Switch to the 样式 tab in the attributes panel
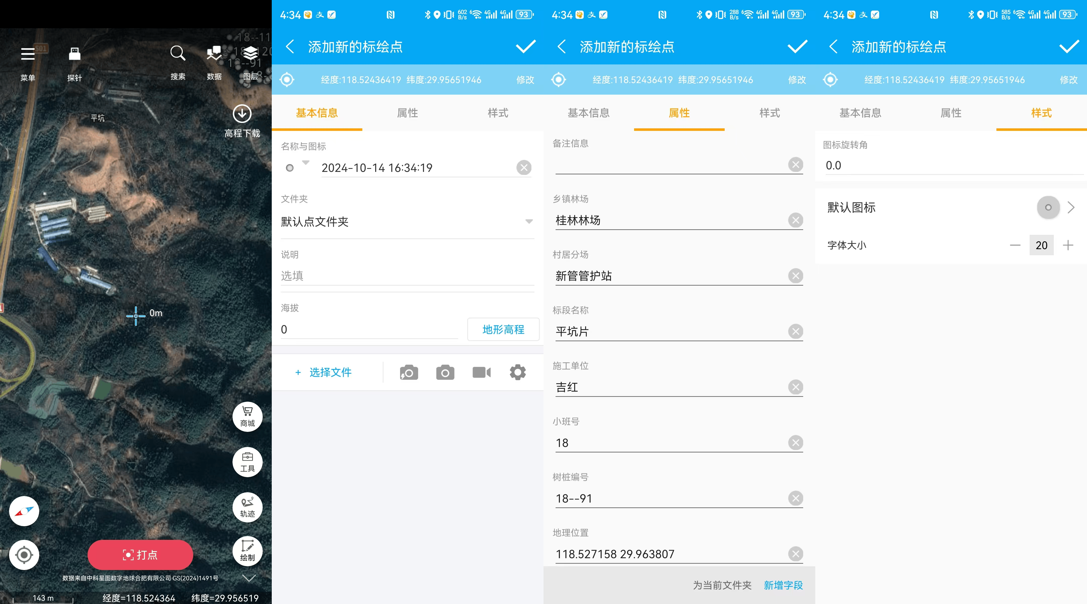This screenshot has width=1087, height=604. [769, 113]
